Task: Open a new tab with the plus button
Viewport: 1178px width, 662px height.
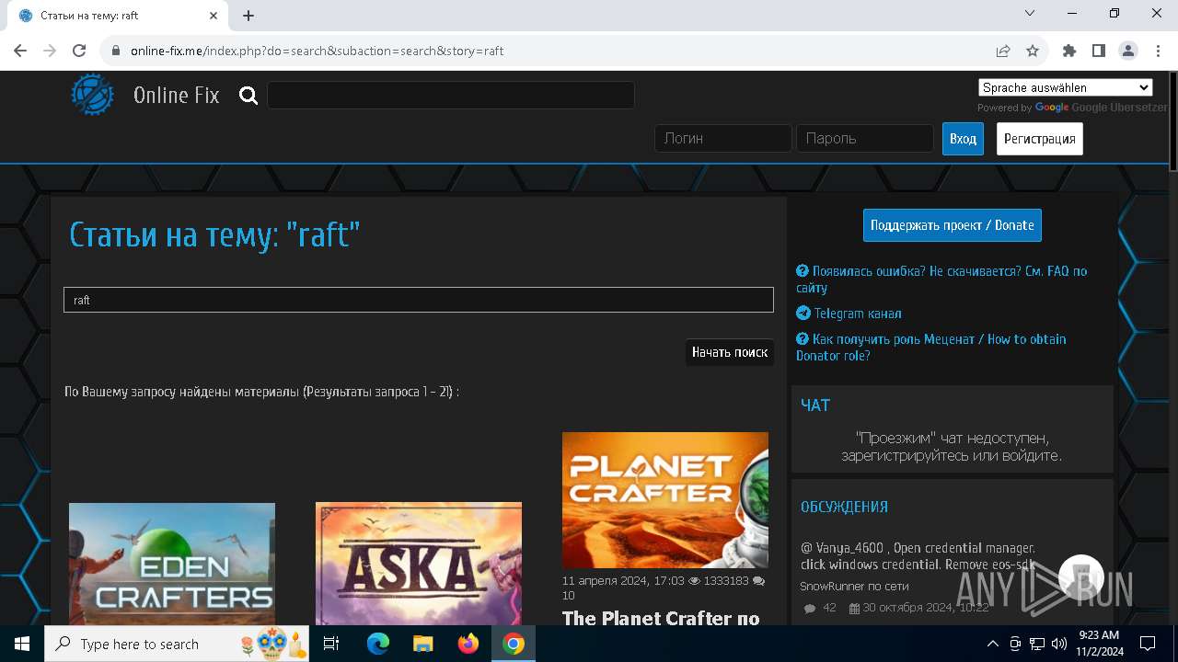Action: (x=248, y=16)
